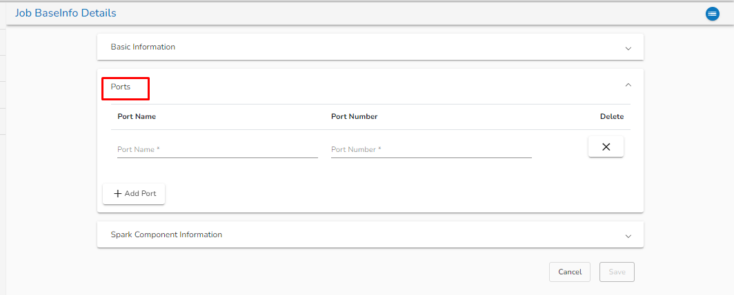Screen dimensions: 734x295
Task: Cancel the job details form
Action: tap(569, 272)
